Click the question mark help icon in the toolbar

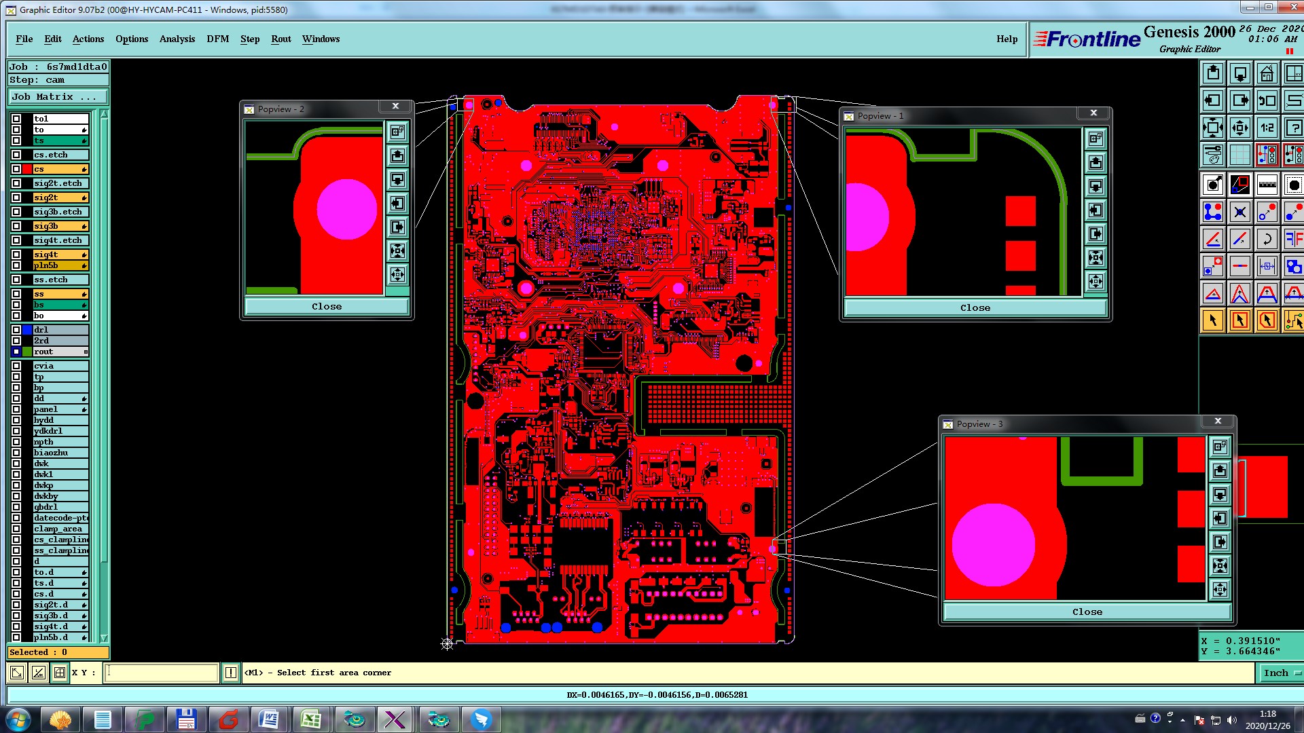[x=1293, y=128]
